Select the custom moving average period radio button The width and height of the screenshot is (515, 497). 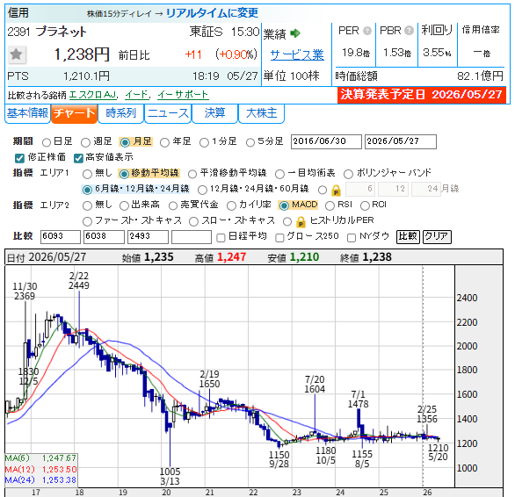click(x=323, y=190)
